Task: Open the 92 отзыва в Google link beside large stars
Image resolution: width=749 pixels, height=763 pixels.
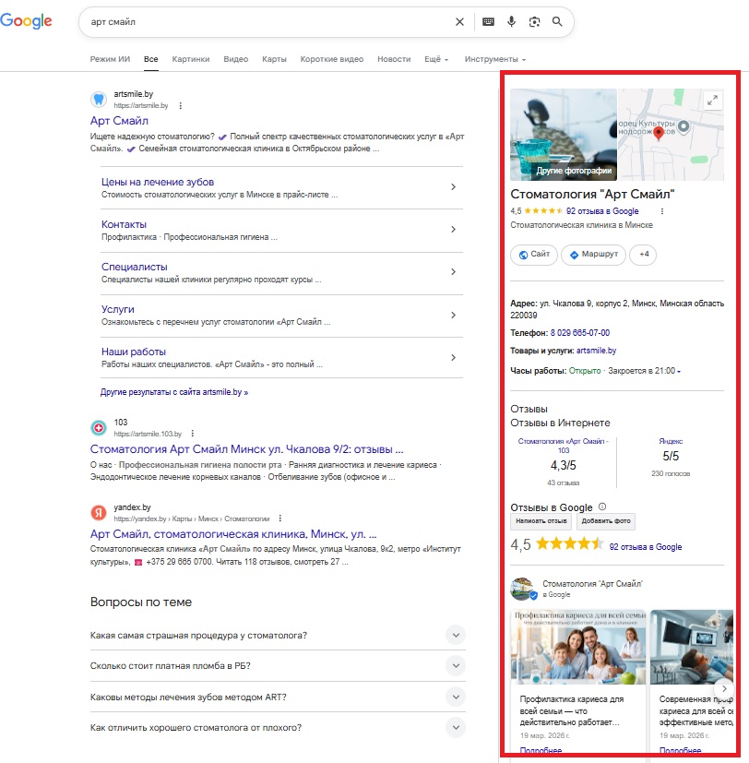Action: coord(646,547)
